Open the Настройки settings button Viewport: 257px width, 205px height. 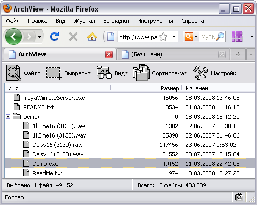click(225, 73)
